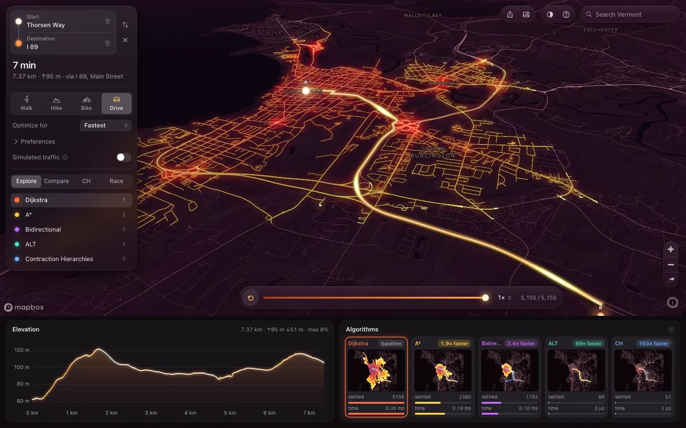The image size is (686, 428).
Task: Open help with the question mark icon
Action: 566,15
